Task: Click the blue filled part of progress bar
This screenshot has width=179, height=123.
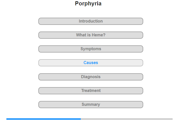Action: coord(44,119)
